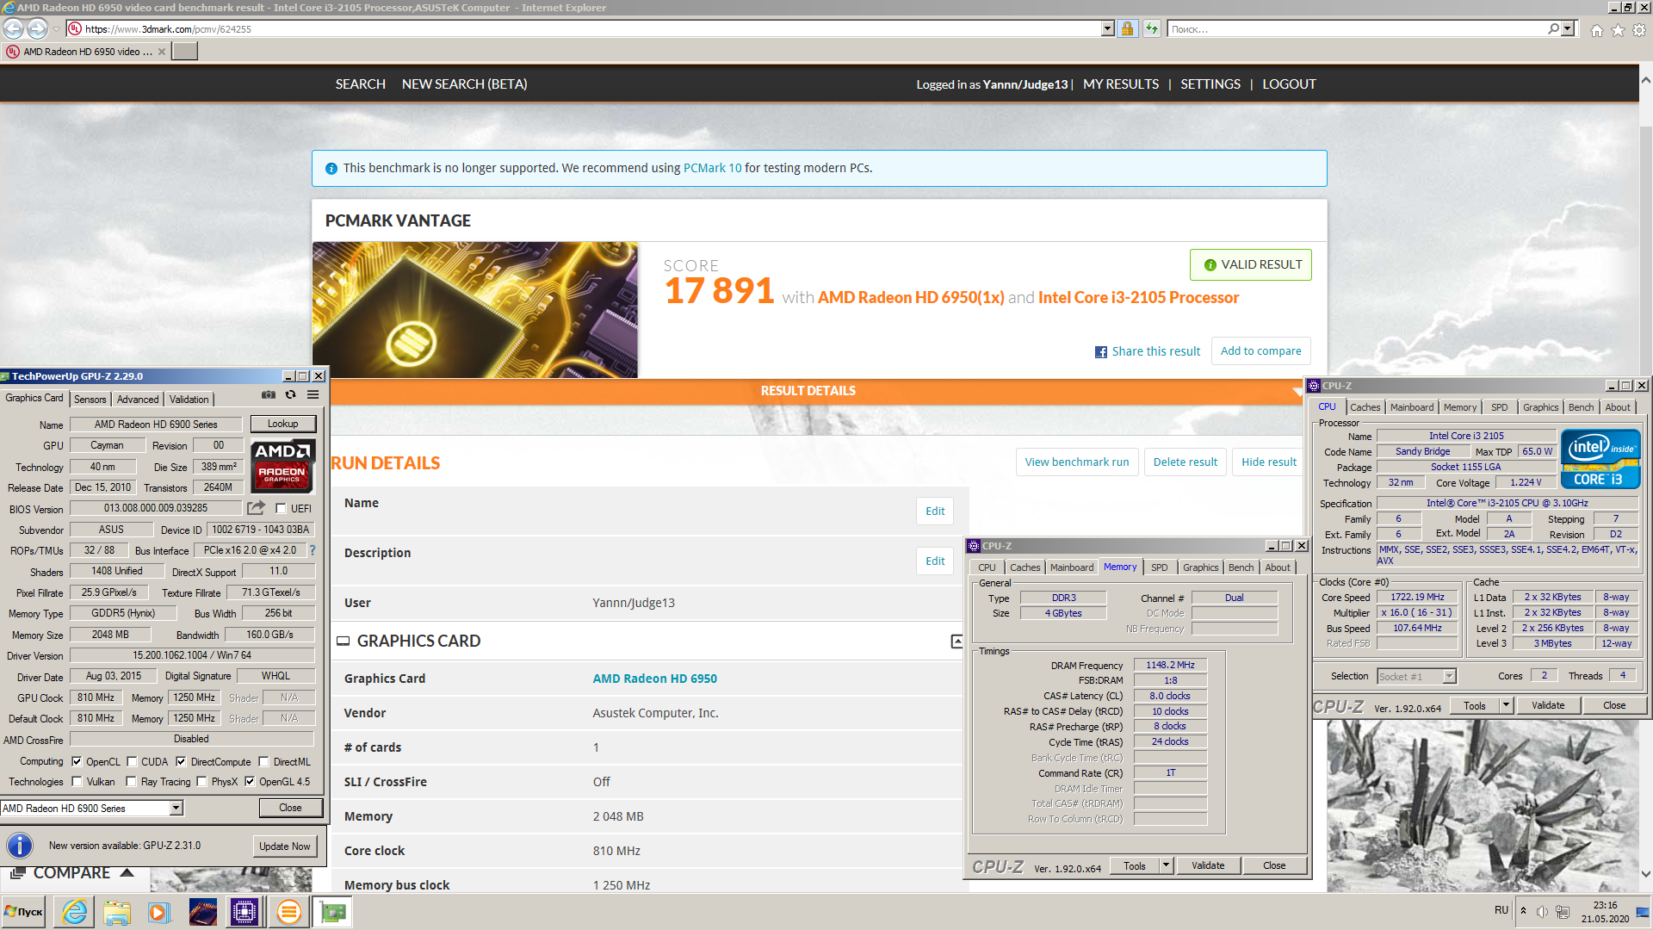Open Tools dropdown arrow in CPU-Z Memory window
The image size is (1653, 930).
tap(1166, 865)
